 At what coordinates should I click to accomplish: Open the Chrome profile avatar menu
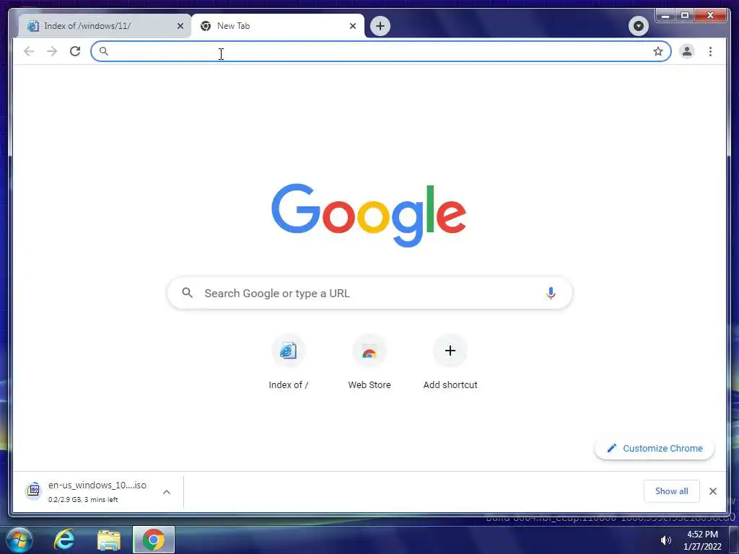click(687, 51)
